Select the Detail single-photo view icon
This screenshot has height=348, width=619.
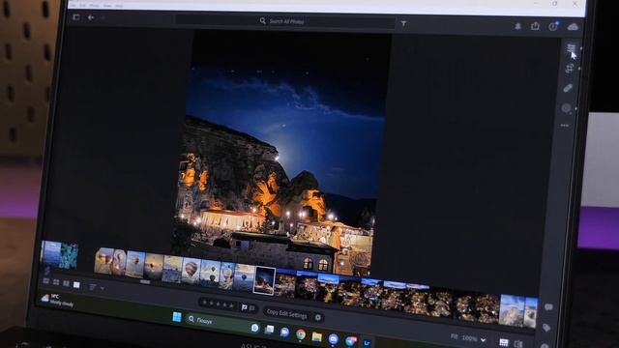pos(76,284)
